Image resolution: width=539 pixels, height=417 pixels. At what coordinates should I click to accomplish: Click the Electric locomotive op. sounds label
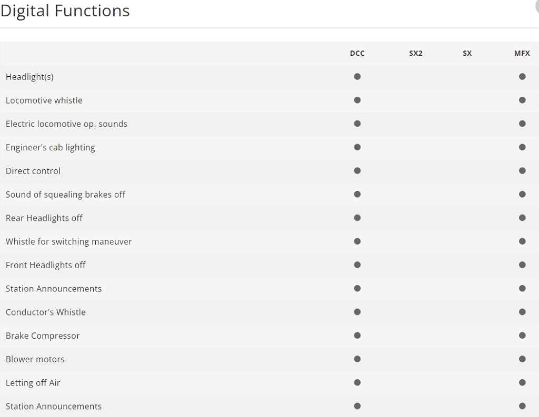(x=66, y=124)
